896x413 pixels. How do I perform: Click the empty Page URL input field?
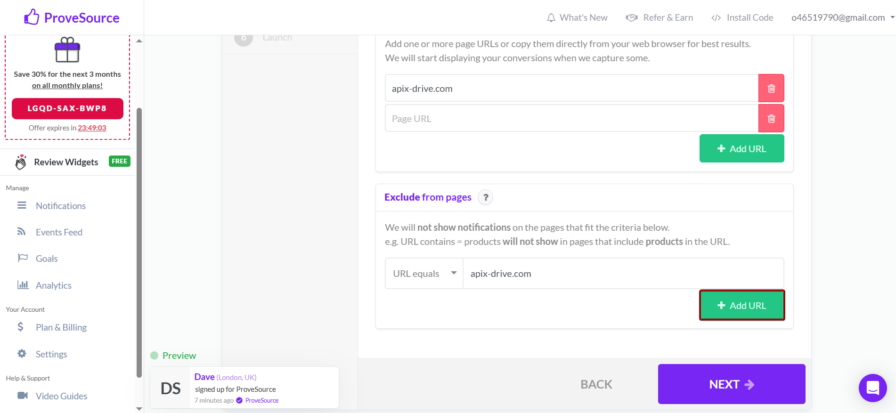[x=571, y=118]
